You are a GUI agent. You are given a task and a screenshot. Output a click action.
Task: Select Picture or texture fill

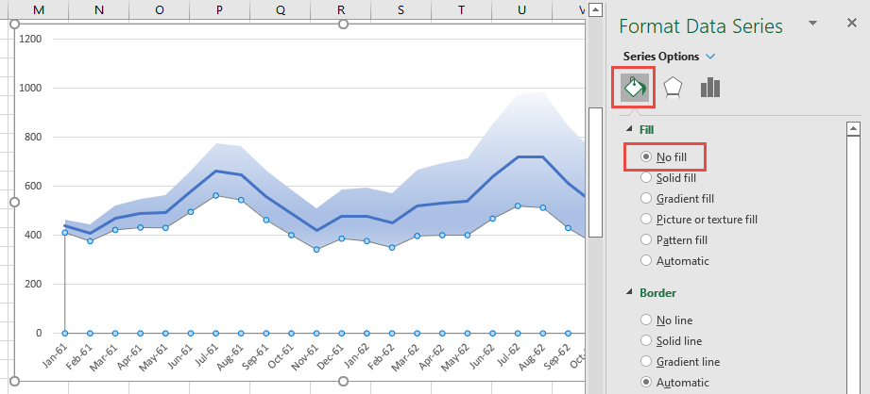[699, 220]
